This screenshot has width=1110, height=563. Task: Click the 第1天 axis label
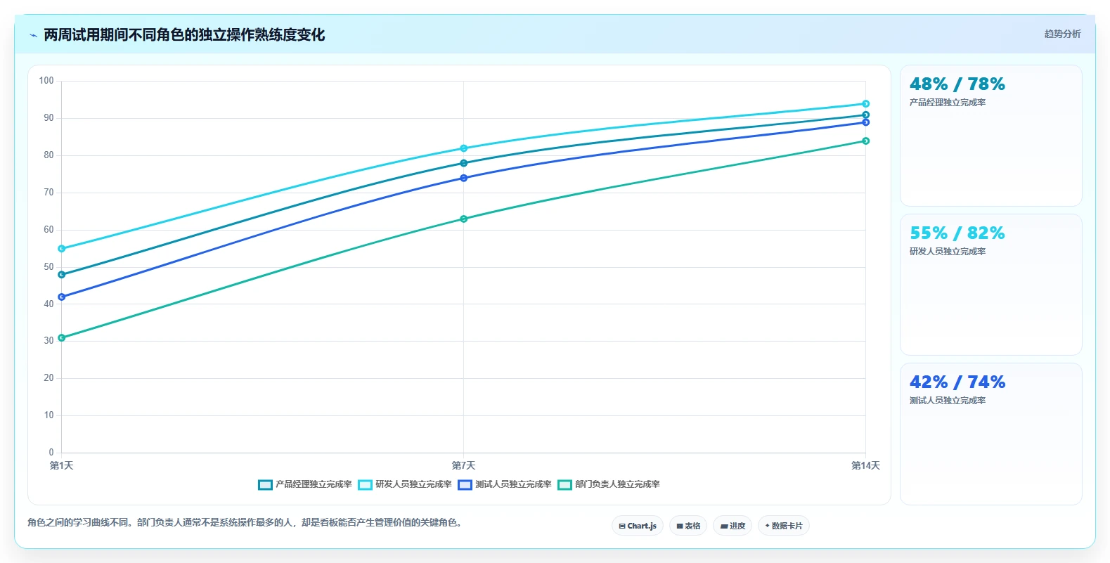(61, 466)
